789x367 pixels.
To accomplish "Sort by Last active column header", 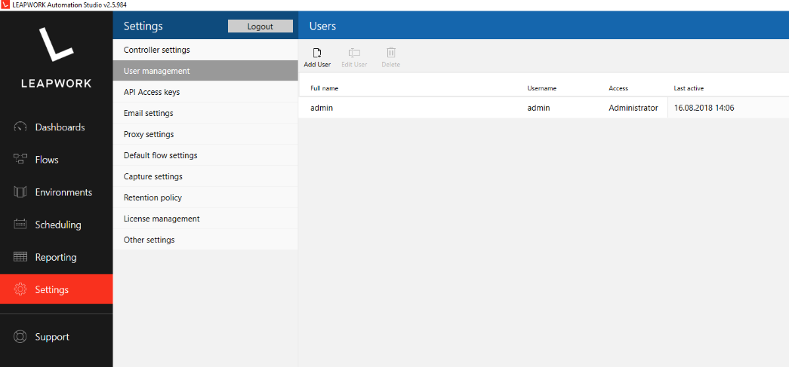I will coord(689,88).
